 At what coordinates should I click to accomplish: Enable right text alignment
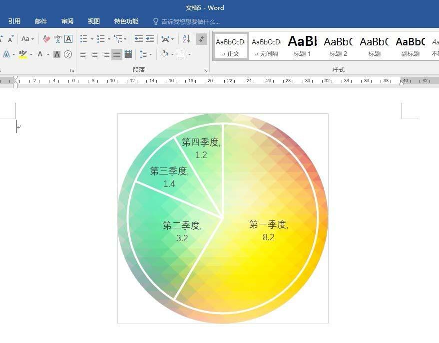[106, 54]
